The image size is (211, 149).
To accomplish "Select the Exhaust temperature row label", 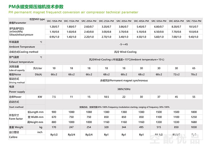I will 21,62.
